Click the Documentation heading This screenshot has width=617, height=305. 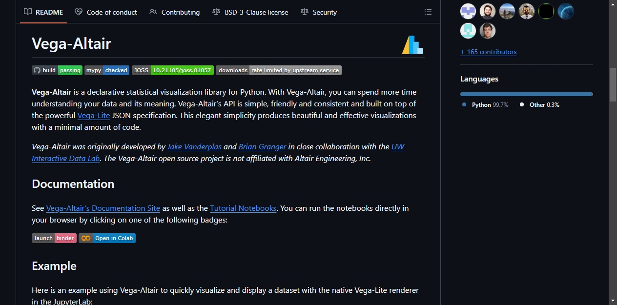(73, 184)
